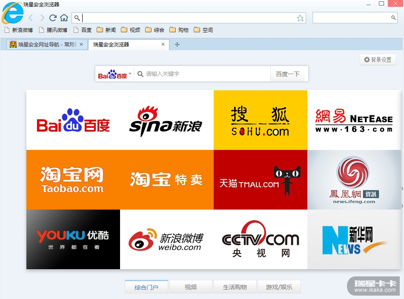The height and width of the screenshot is (299, 404).
Task: Click the top-right search field
Action: [x=355, y=17]
